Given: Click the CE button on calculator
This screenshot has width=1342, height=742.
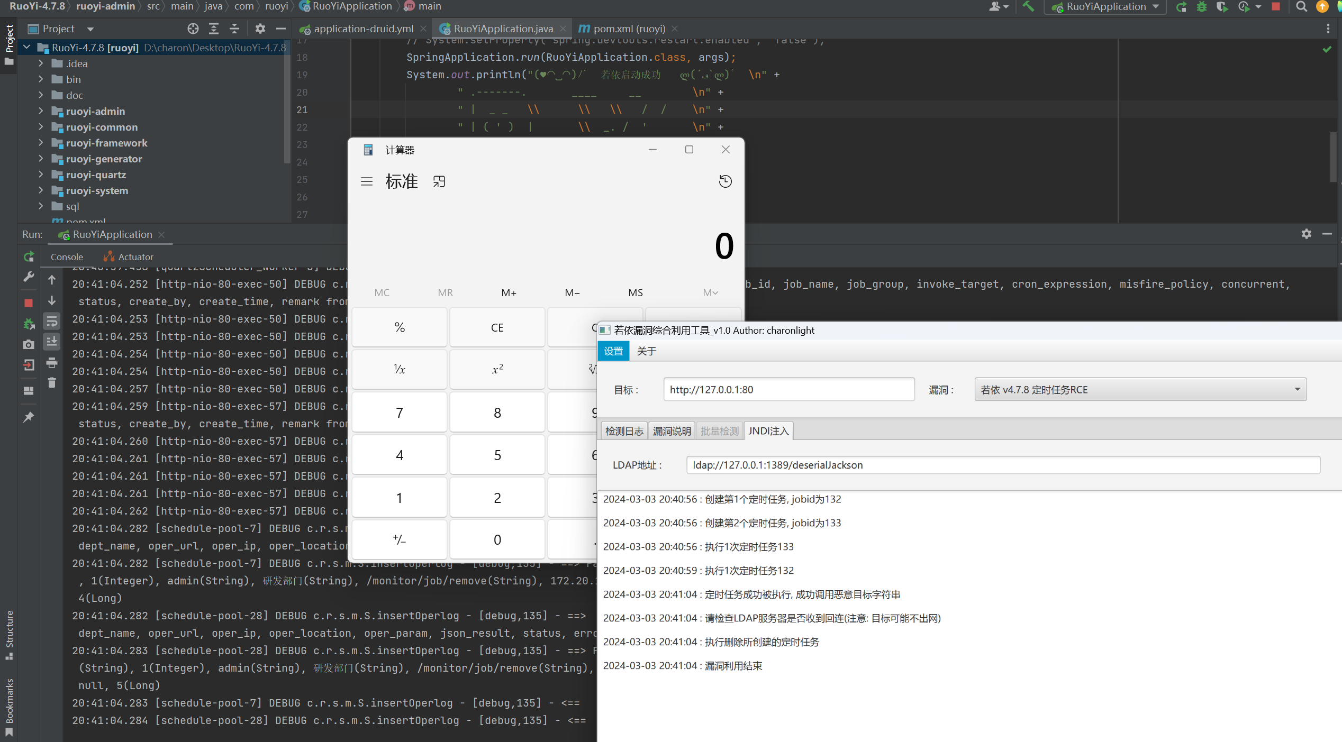Looking at the screenshot, I should [497, 328].
